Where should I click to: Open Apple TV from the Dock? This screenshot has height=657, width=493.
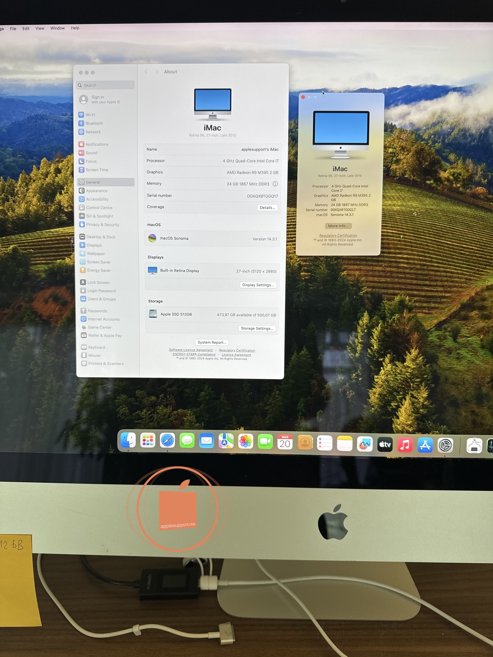pos(385,445)
